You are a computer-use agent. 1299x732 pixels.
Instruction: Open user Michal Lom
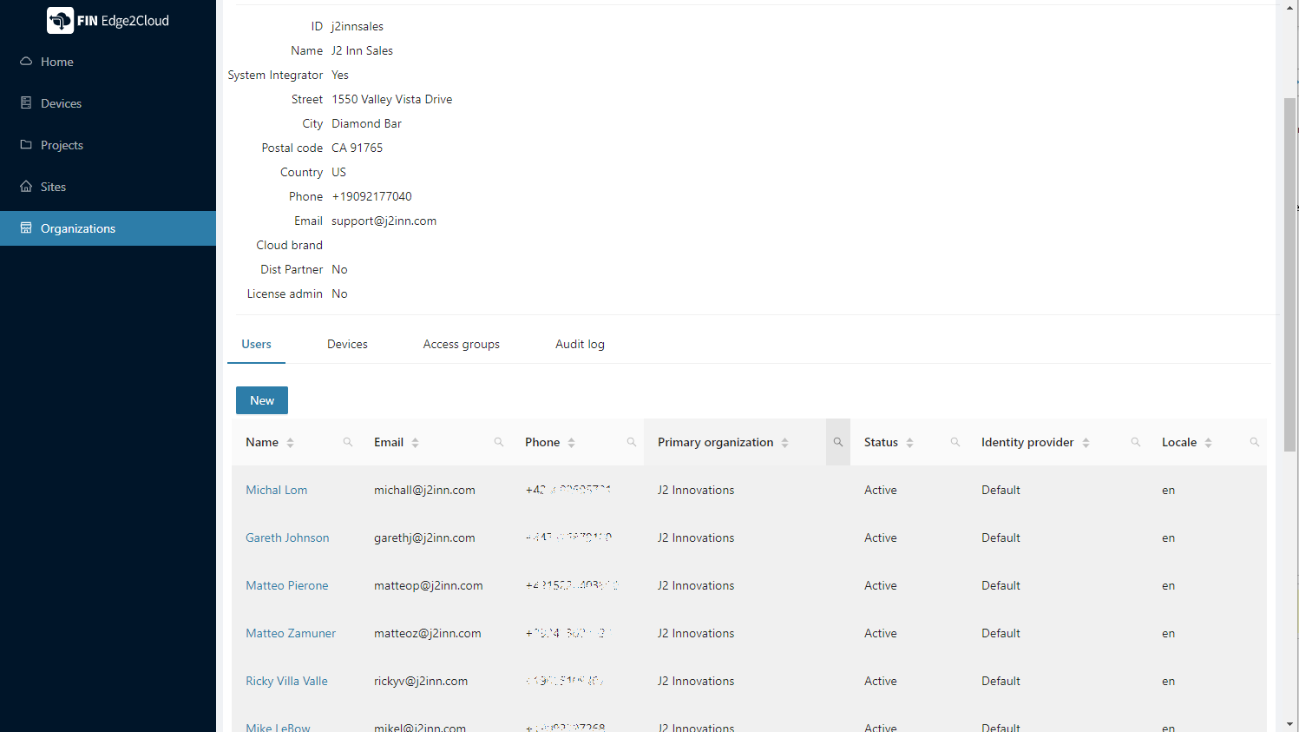click(x=276, y=490)
